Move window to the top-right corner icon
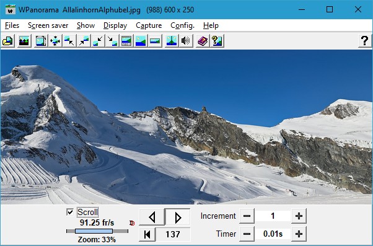The width and height of the screenshot is (373, 246). click(84, 41)
